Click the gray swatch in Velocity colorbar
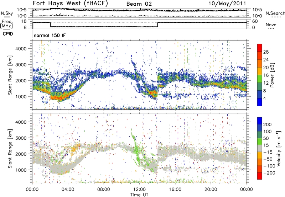 tap(260, 148)
